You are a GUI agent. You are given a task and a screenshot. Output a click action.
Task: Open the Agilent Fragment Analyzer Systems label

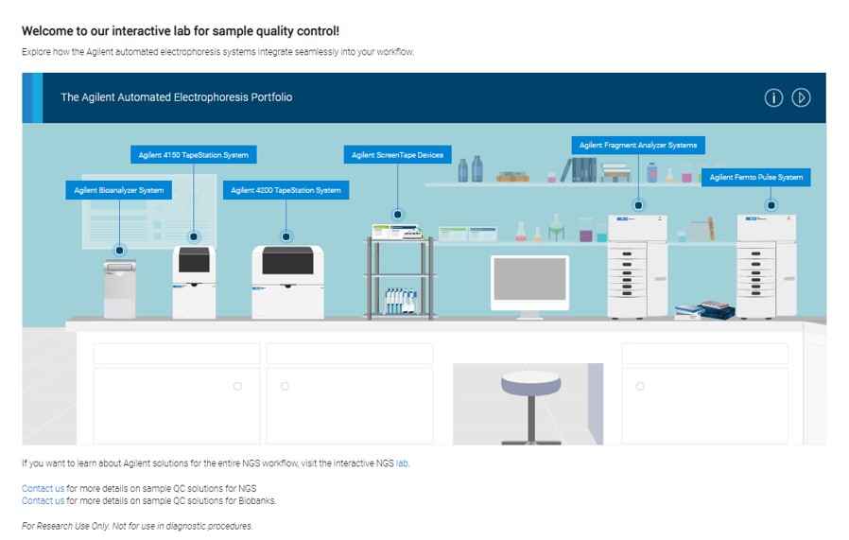(638, 145)
